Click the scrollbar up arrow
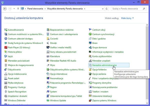Image resolution: width=150 pixels, height=106 pixels. [x=147, y=25]
